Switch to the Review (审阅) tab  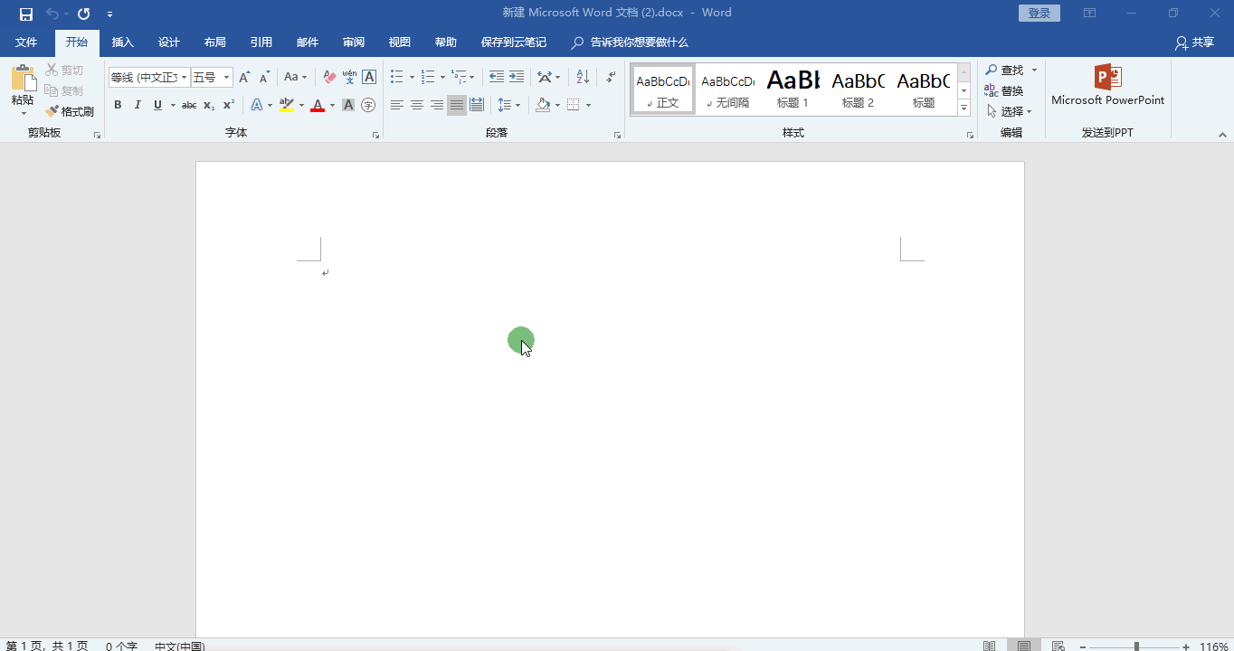tap(354, 42)
